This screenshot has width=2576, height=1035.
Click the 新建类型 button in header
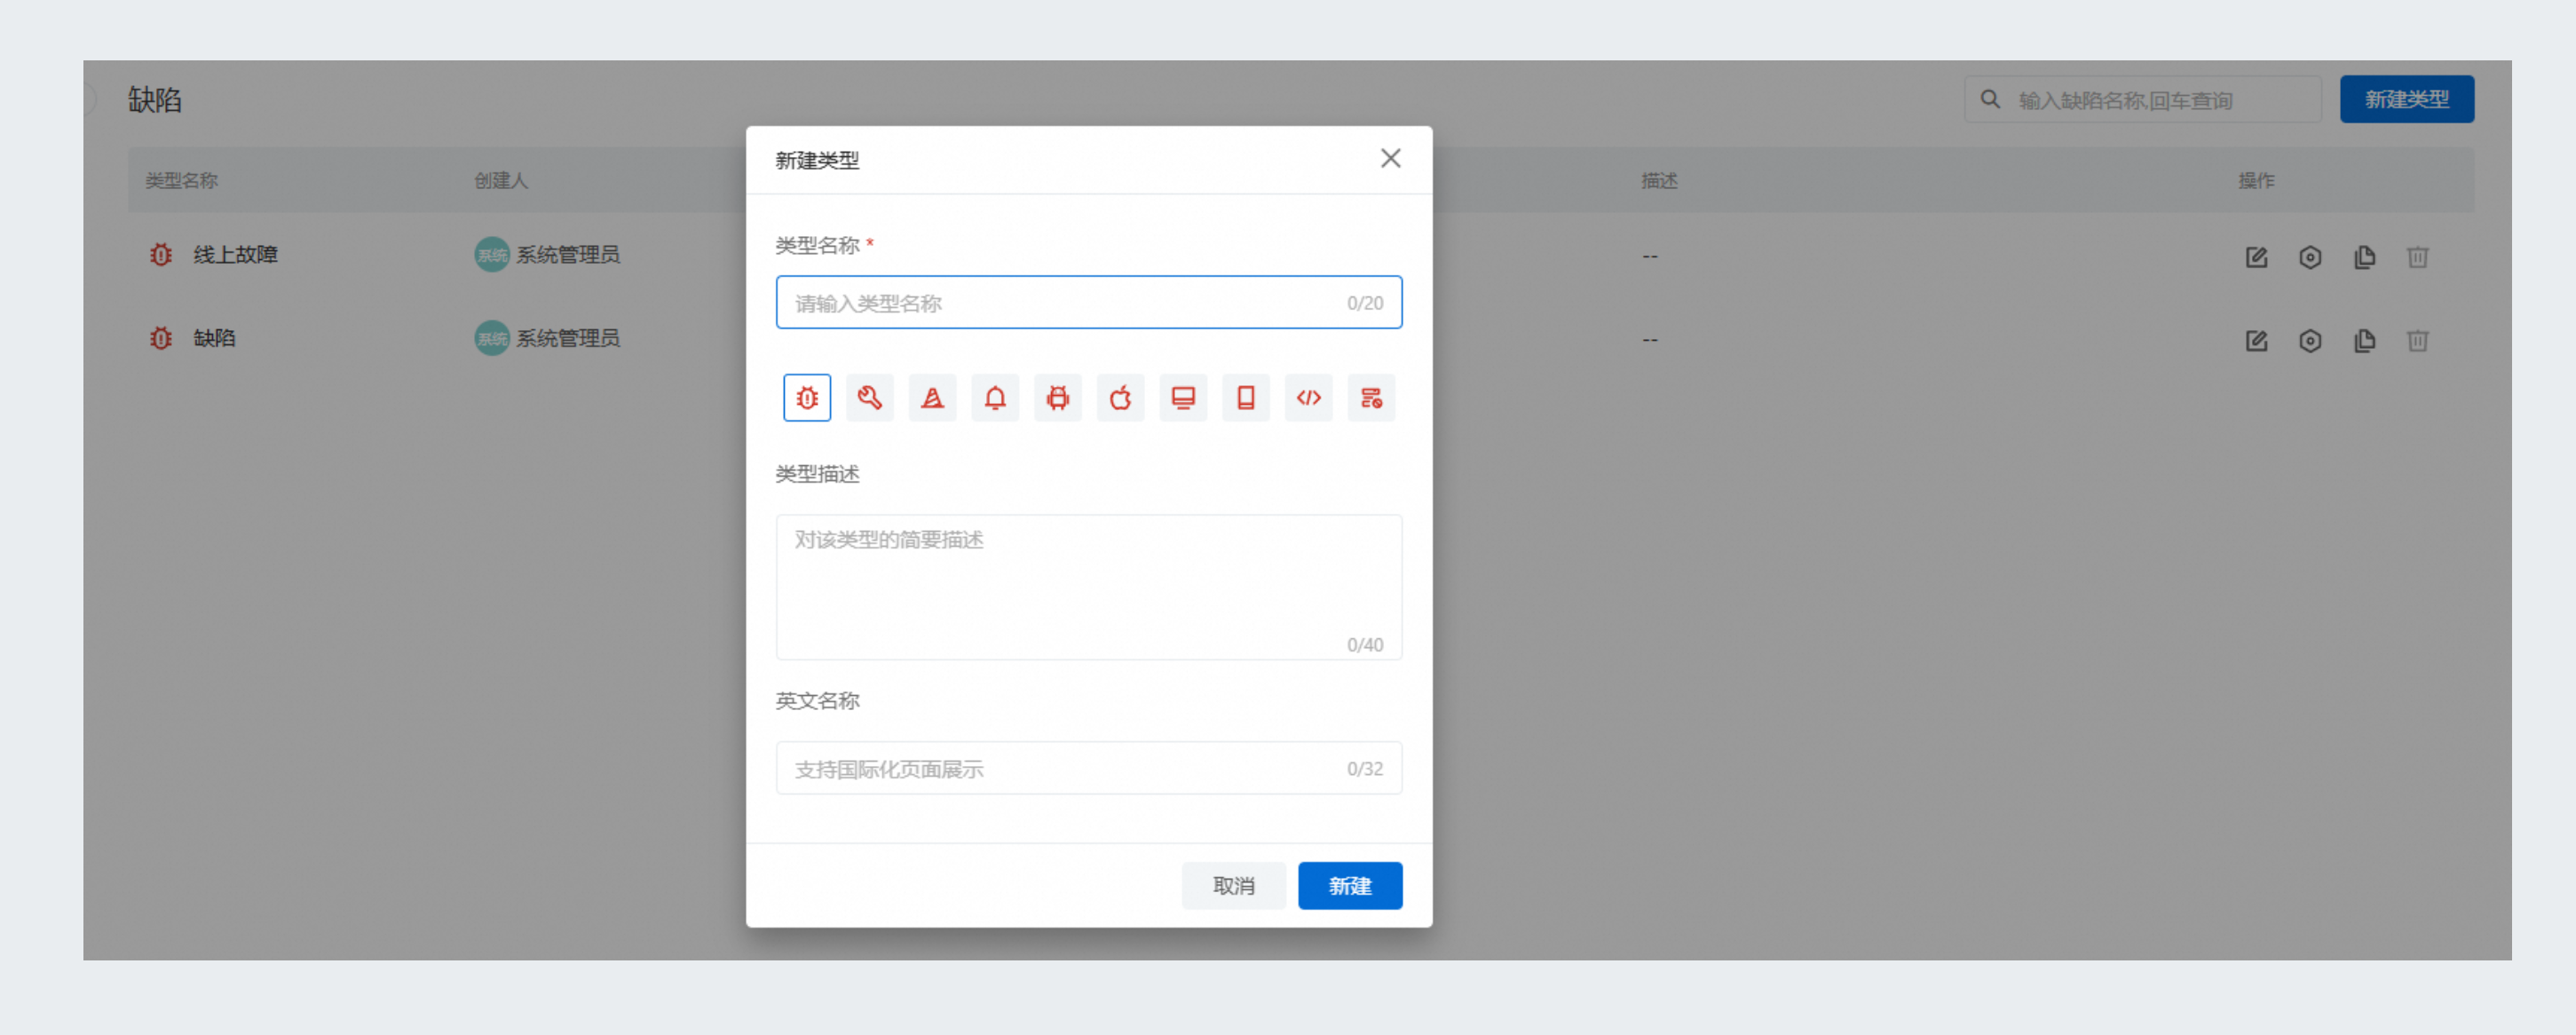(x=2406, y=99)
